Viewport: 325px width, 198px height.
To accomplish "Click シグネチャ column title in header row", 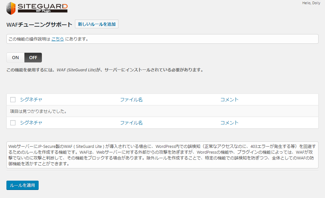I will [x=31, y=100].
